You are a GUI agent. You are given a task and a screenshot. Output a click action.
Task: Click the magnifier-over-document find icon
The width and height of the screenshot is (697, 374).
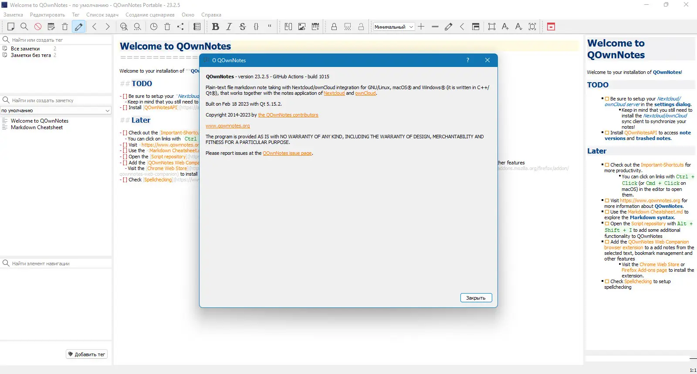pos(124,27)
